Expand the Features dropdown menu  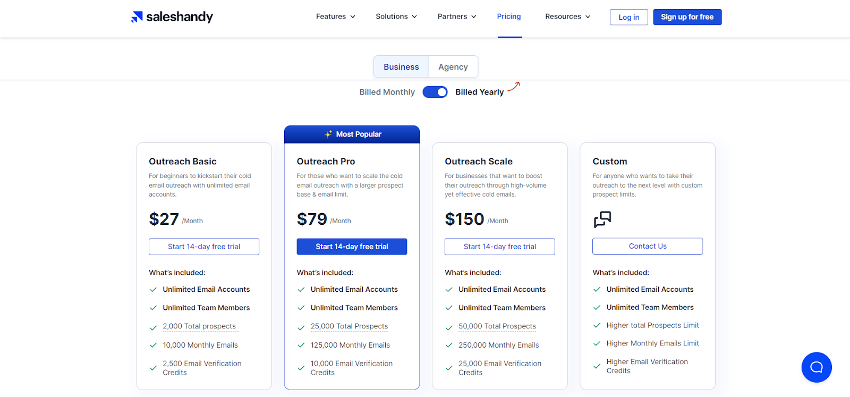click(335, 16)
